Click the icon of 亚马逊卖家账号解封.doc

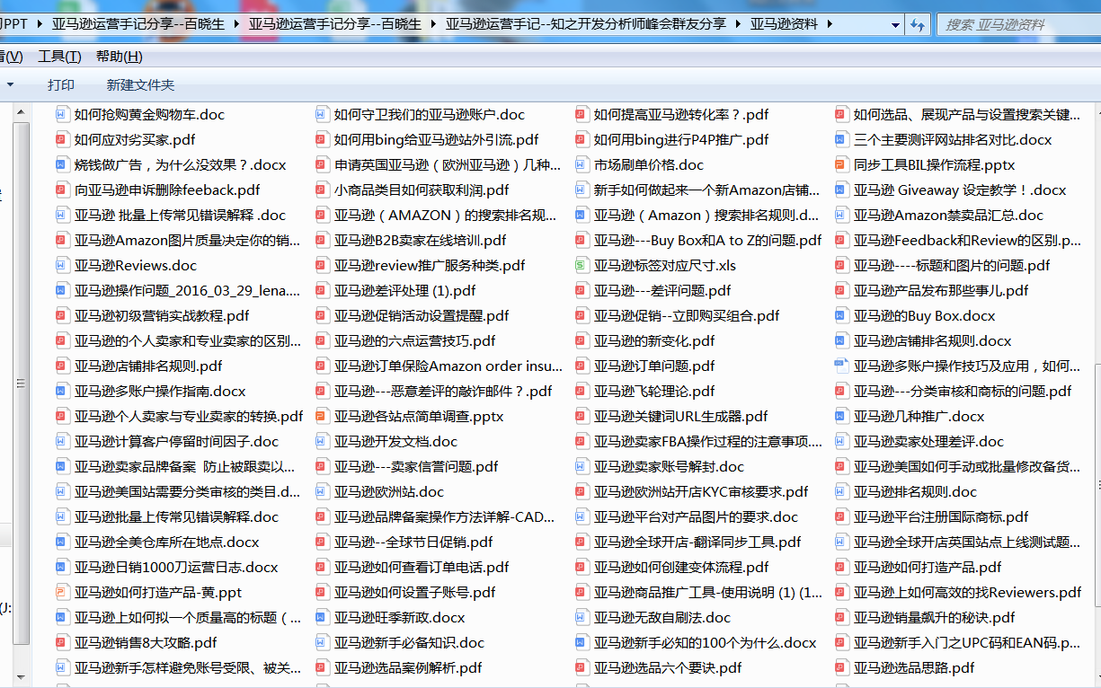(x=582, y=466)
